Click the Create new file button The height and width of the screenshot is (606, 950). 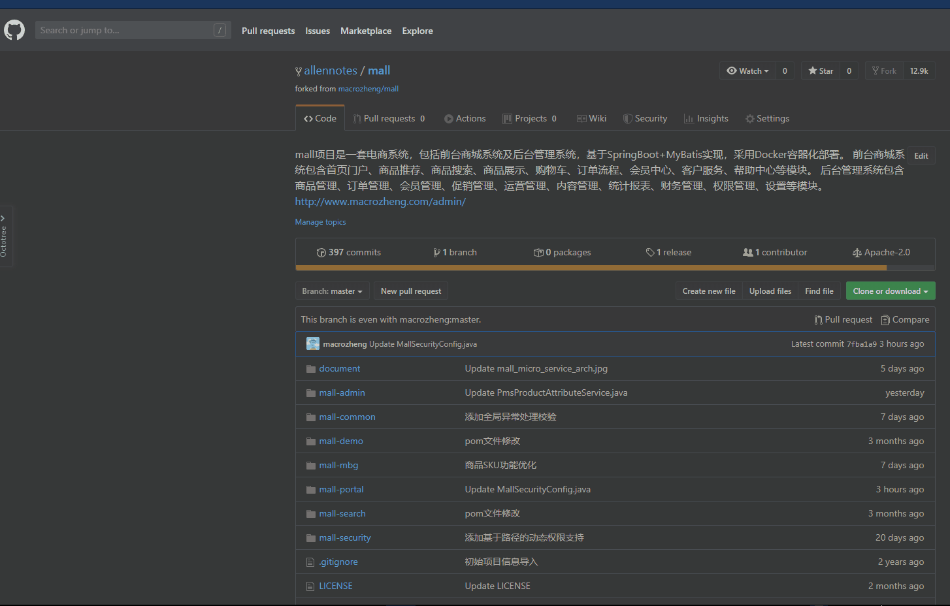coord(709,291)
